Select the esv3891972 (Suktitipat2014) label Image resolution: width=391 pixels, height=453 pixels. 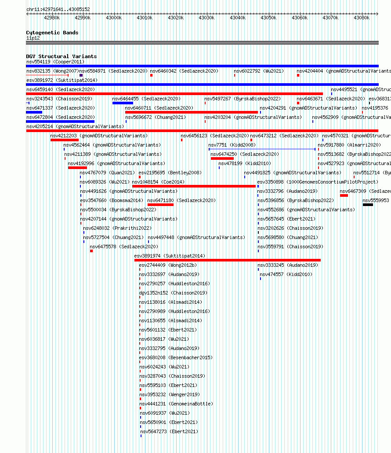pos(62,80)
